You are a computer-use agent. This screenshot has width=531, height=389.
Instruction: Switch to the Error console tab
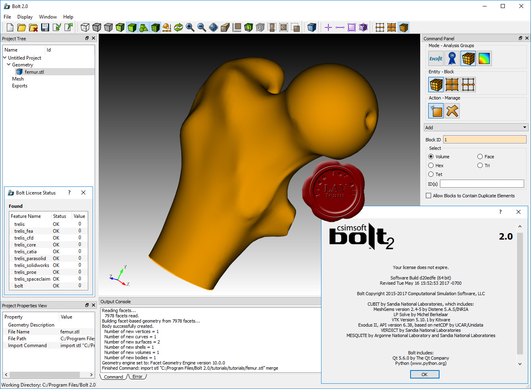[x=137, y=377]
